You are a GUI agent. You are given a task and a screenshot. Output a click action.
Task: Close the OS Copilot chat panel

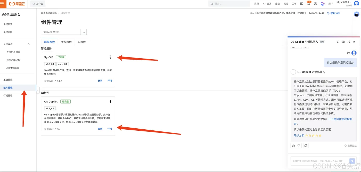[354, 42]
